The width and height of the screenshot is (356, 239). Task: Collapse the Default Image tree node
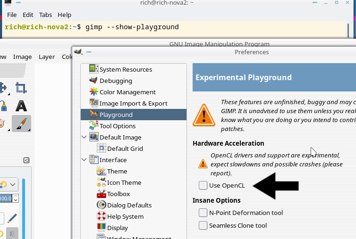pos(85,137)
